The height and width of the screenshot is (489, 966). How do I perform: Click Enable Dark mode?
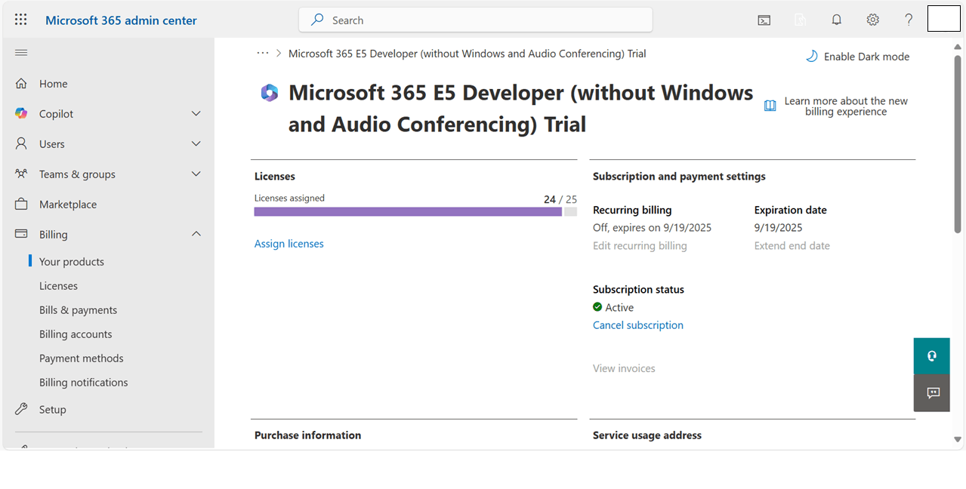click(866, 57)
